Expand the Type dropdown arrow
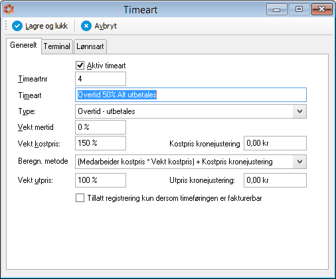The width and height of the screenshot is (336, 279). tap(299, 111)
